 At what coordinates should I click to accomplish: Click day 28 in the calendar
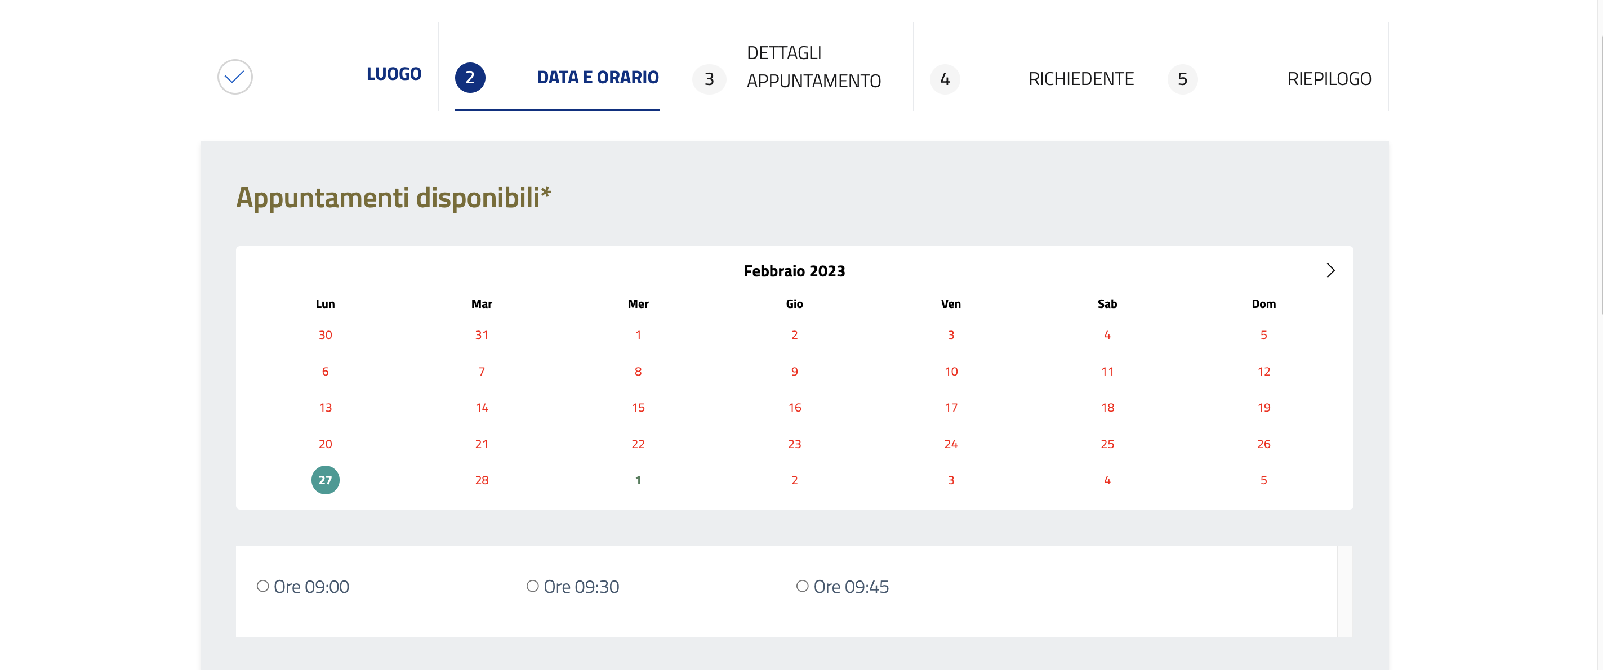tap(482, 480)
